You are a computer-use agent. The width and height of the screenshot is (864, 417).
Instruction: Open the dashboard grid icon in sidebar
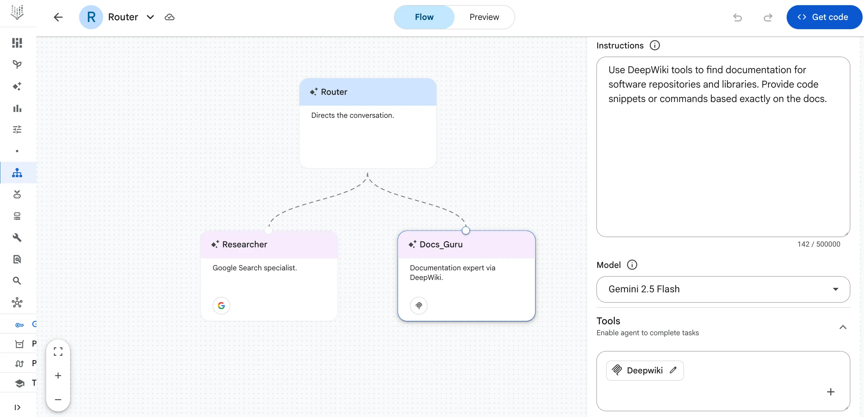[x=17, y=43]
